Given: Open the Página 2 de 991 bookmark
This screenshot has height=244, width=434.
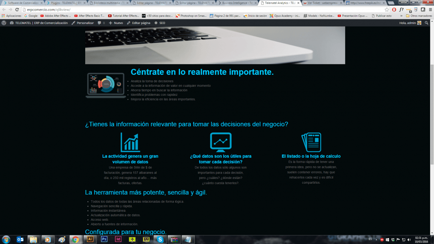Looking at the screenshot, I should (225, 16).
